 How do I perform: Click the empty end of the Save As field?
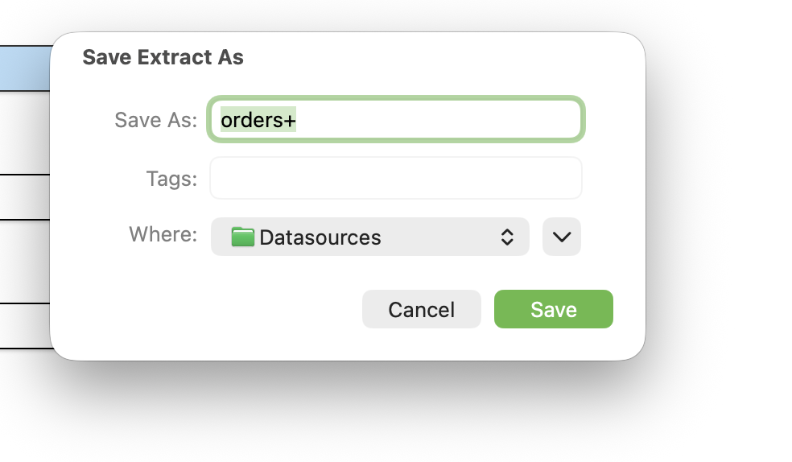[x=483, y=120]
